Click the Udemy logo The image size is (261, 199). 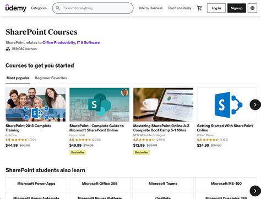[16, 8]
